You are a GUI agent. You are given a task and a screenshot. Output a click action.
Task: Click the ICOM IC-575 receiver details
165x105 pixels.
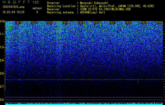coord(105,9)
